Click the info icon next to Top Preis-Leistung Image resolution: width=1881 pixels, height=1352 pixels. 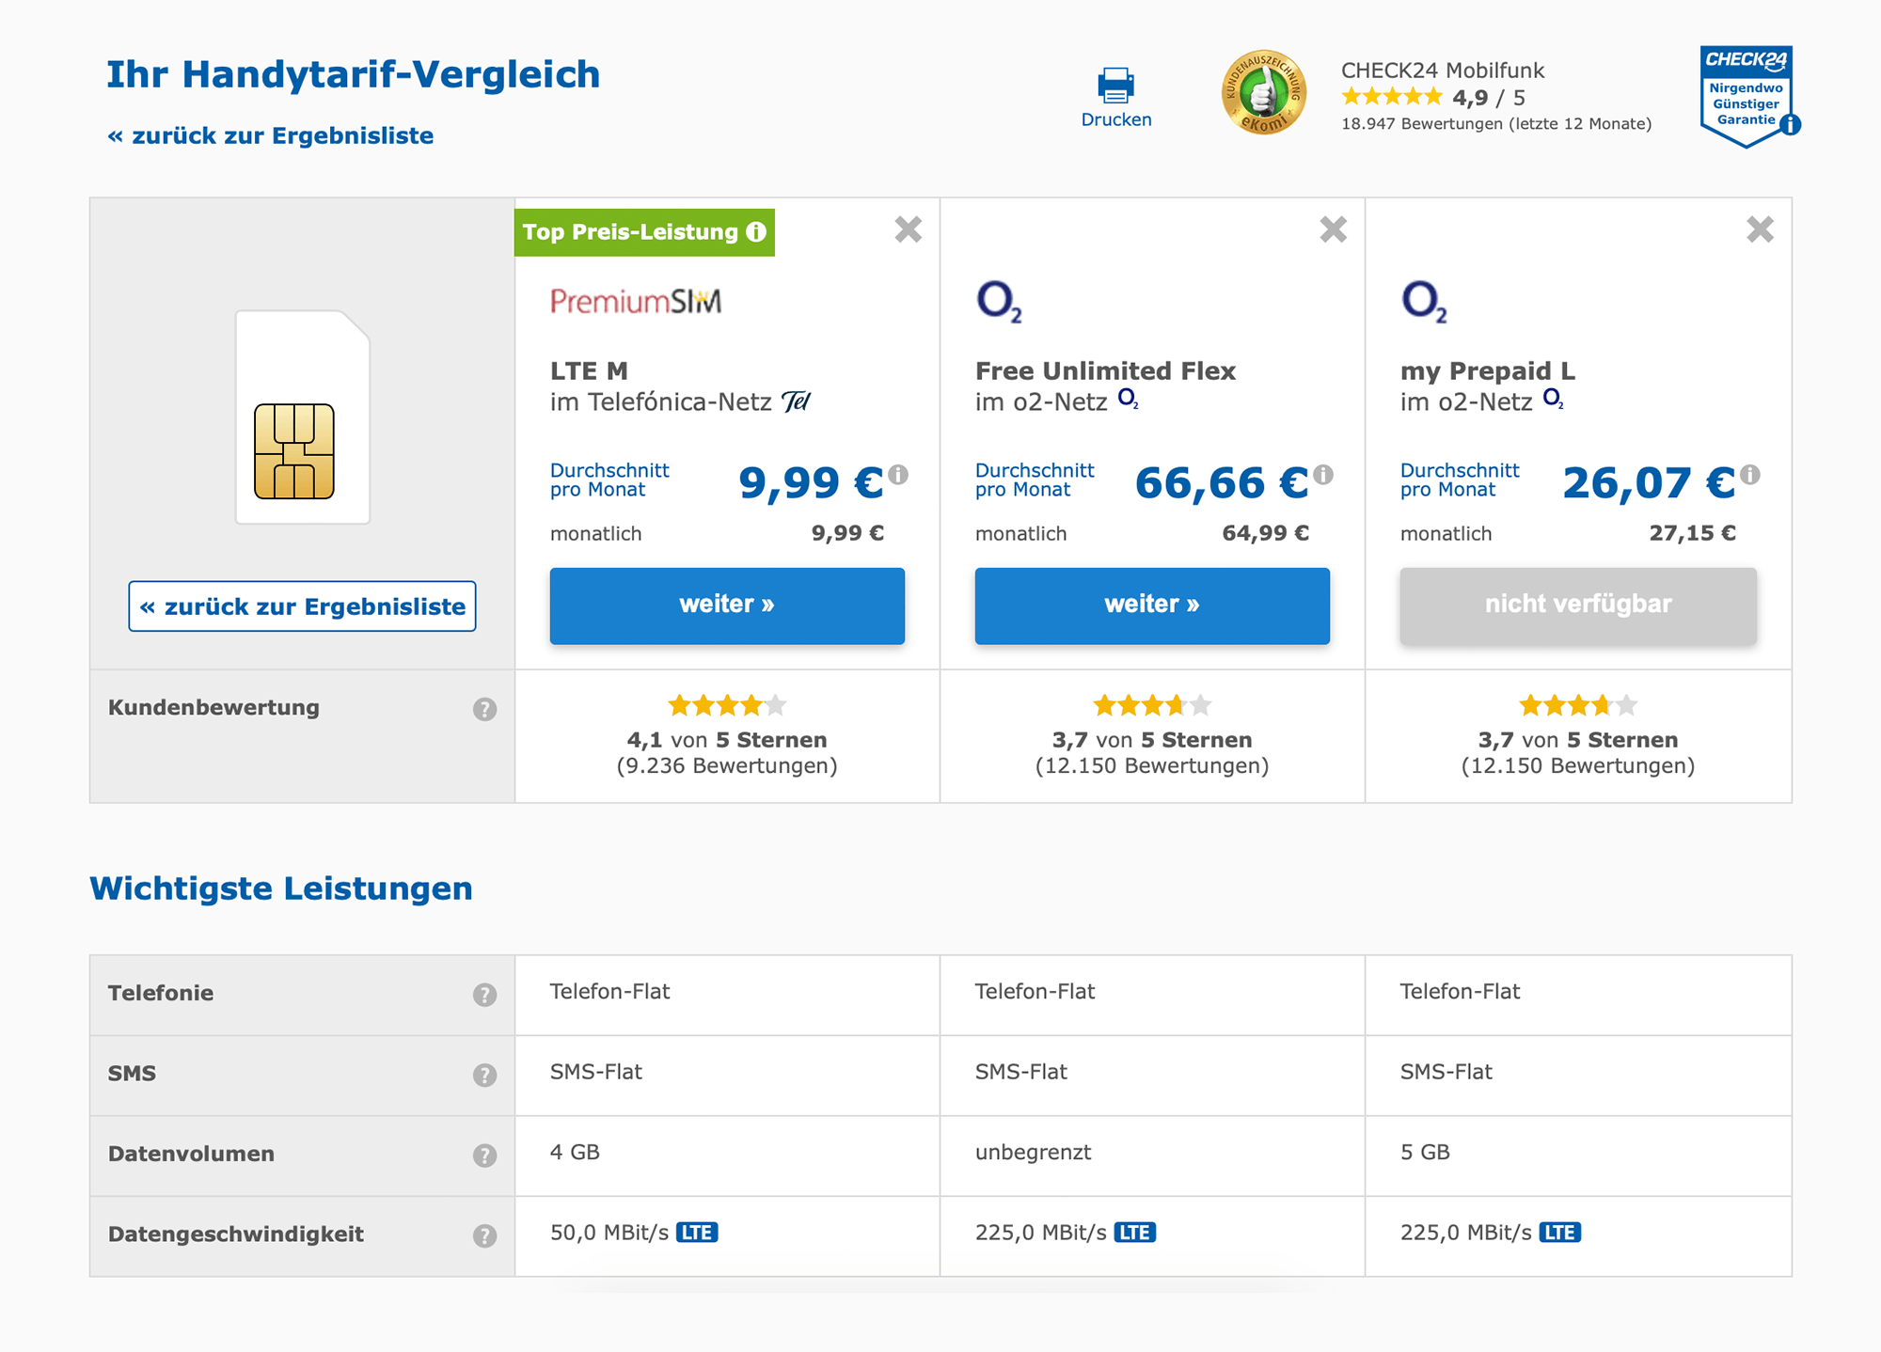tap(756, 232)
